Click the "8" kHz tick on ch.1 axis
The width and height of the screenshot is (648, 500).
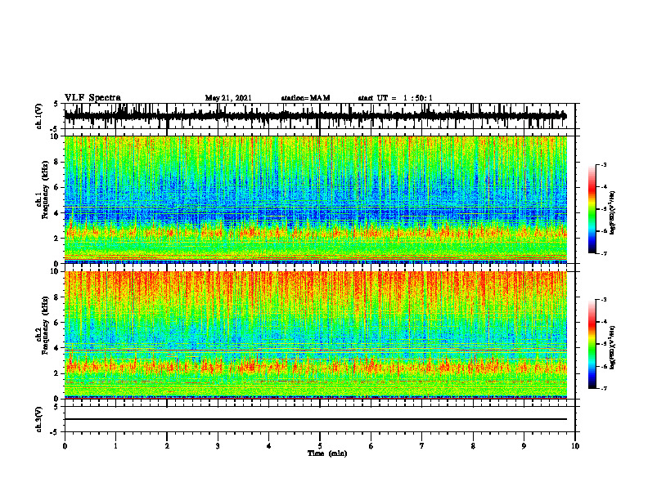coord(57,162)
